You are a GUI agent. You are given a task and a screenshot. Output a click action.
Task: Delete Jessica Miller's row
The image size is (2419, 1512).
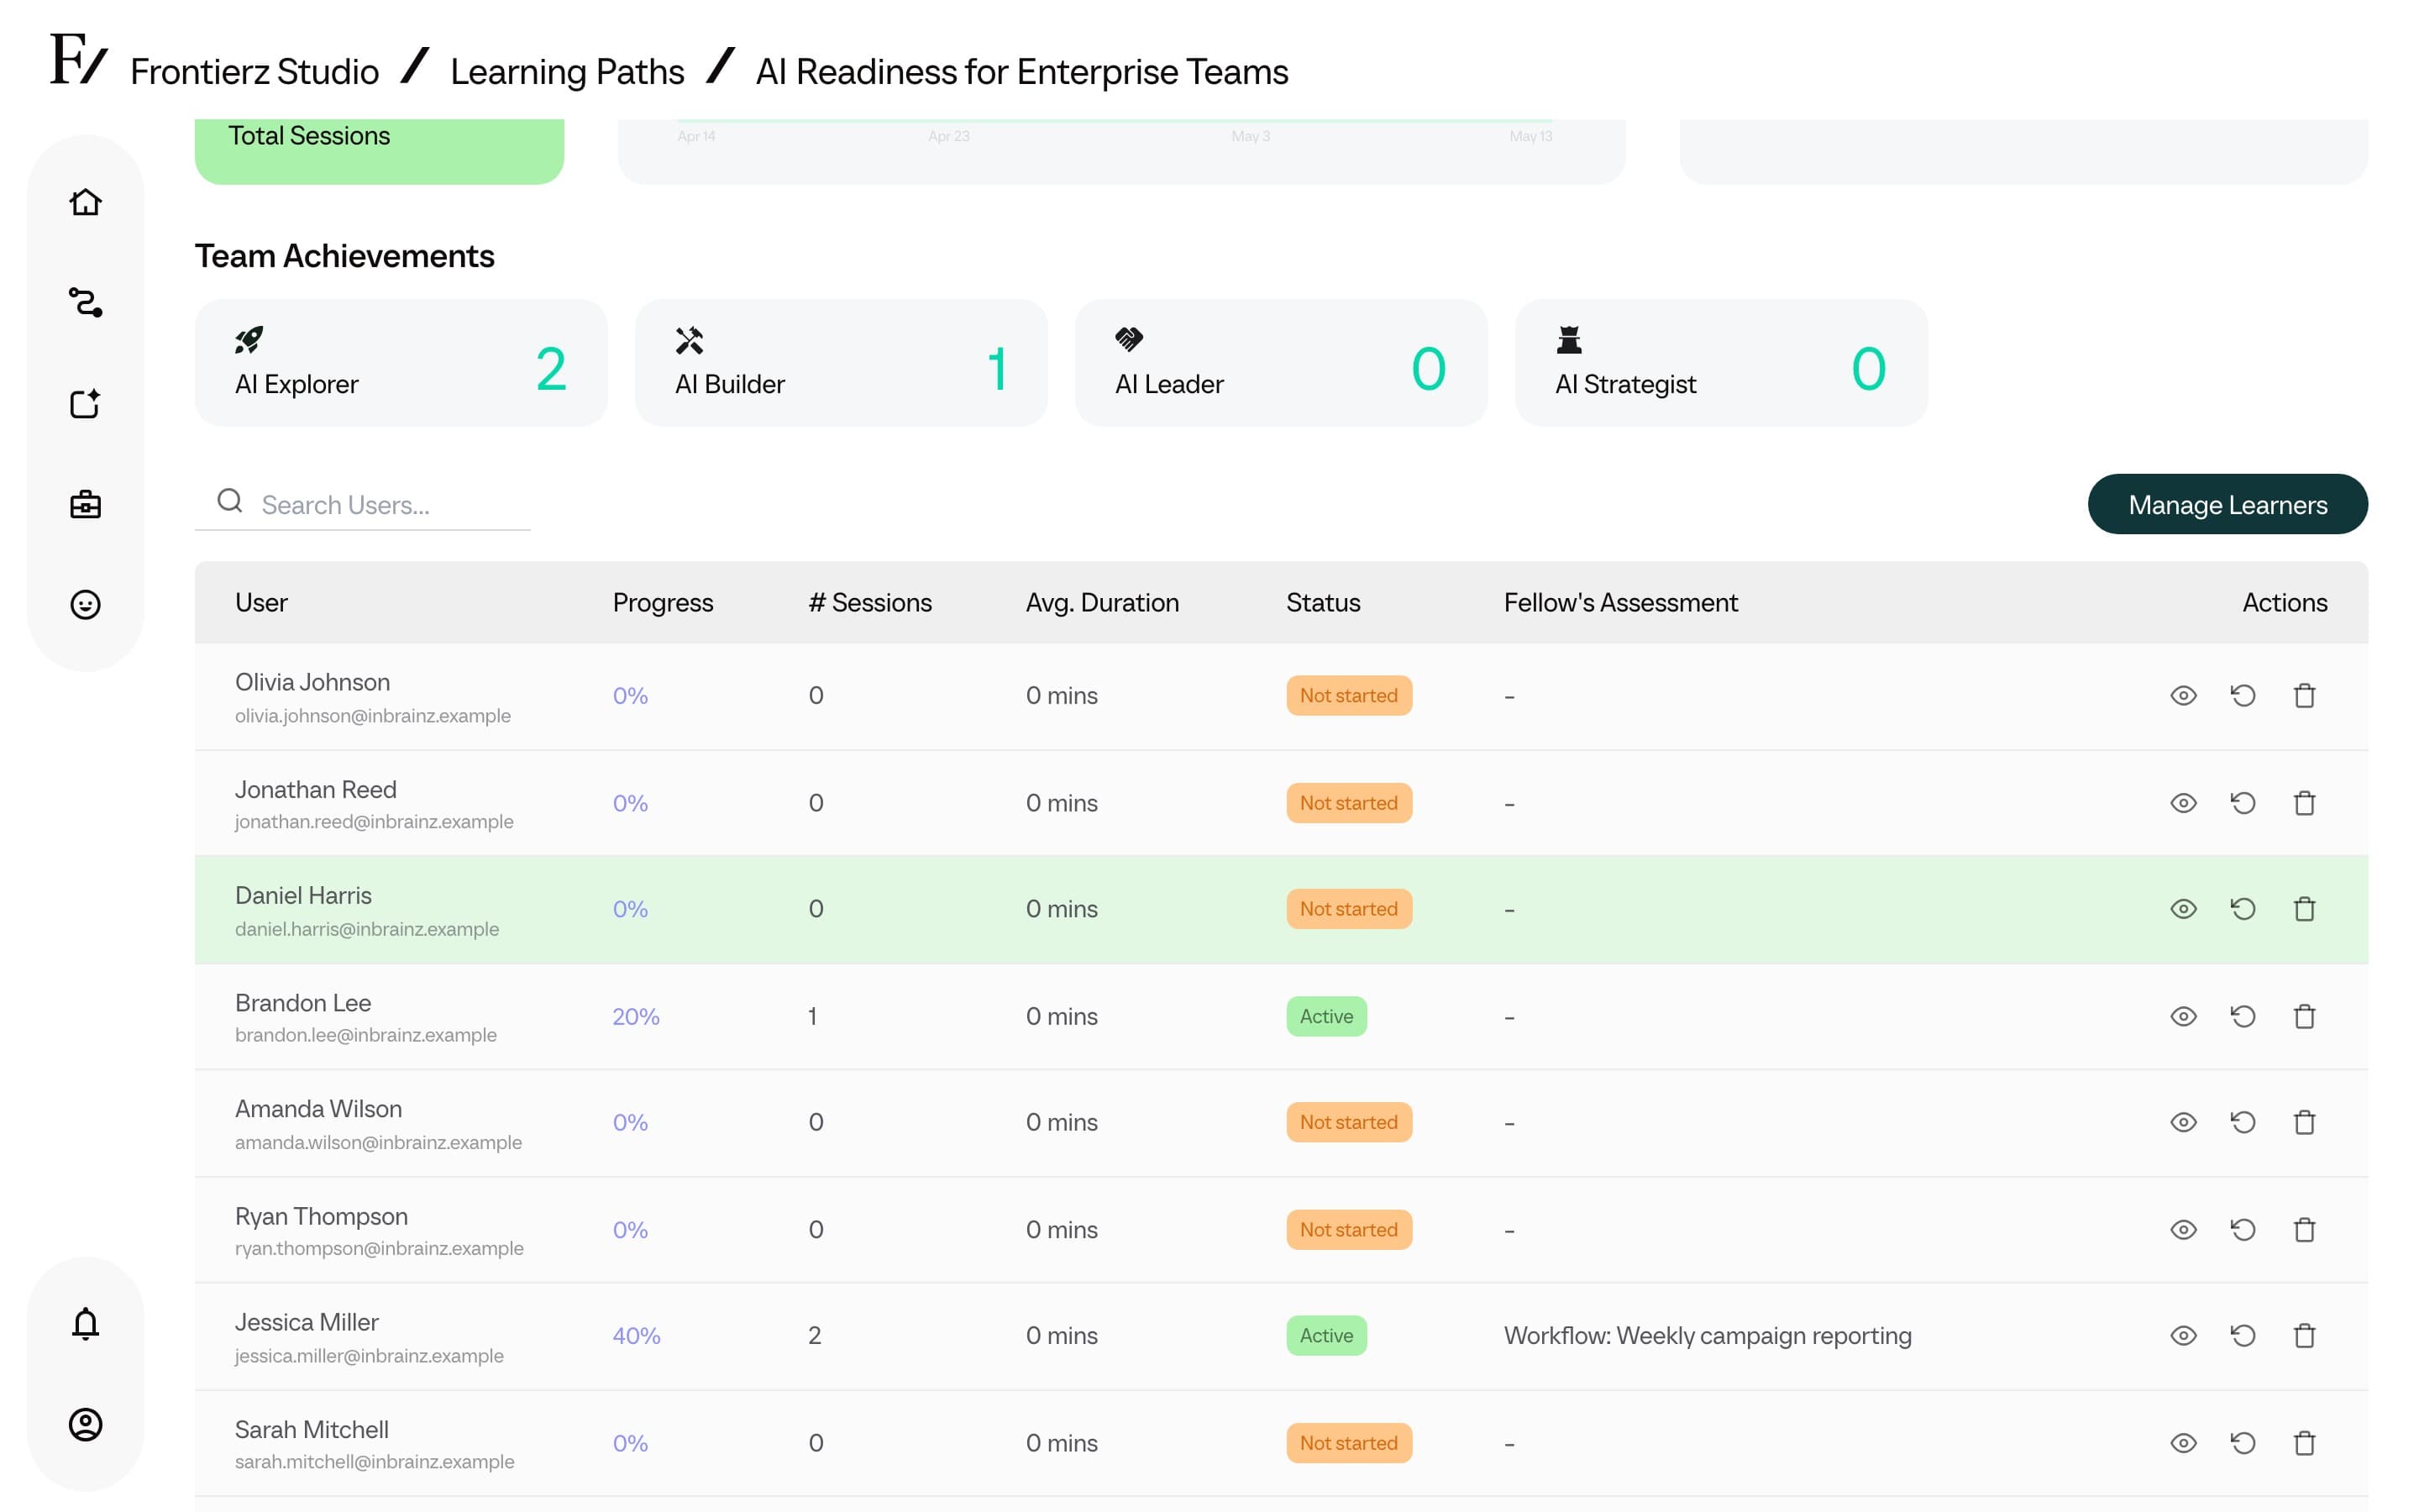(2304, 1335)
